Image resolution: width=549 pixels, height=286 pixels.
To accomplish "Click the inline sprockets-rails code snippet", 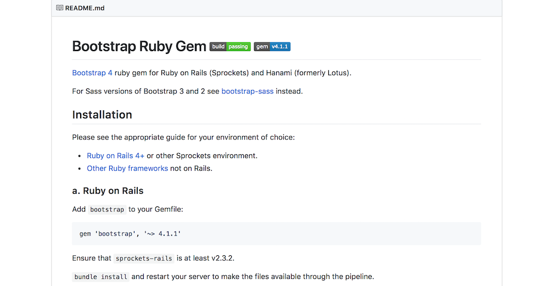I will [x=144, y=259].
